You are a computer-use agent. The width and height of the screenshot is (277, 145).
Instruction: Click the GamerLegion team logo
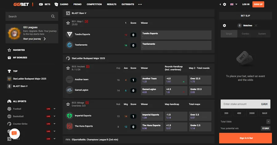coord(70,90)
